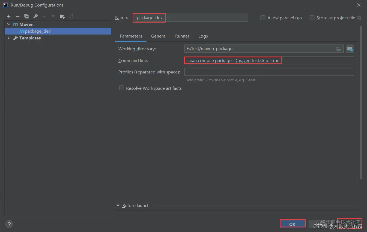367x232 pixels.
Task: Click the select Maven project icon button
Action: [x=350, y=49]
